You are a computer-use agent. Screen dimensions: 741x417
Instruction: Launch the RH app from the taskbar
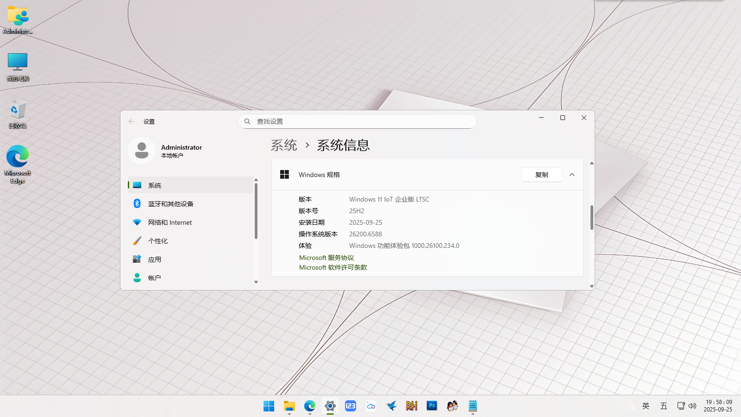click(x=412, y=406)
